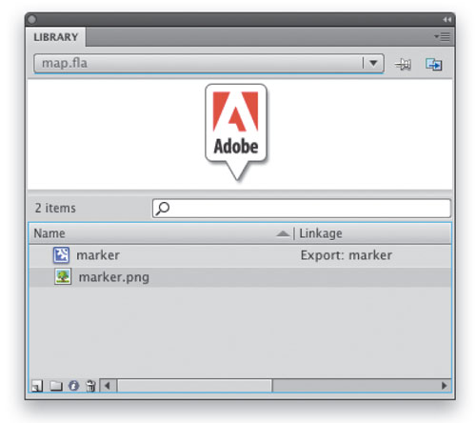Create a New Folder in the library
This screenshot has height=423, width=476.
56,386
